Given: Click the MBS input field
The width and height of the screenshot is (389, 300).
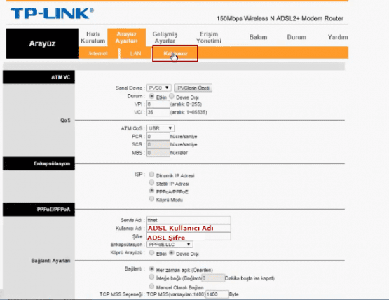Looking at the screenshot, I should (158, 153).
